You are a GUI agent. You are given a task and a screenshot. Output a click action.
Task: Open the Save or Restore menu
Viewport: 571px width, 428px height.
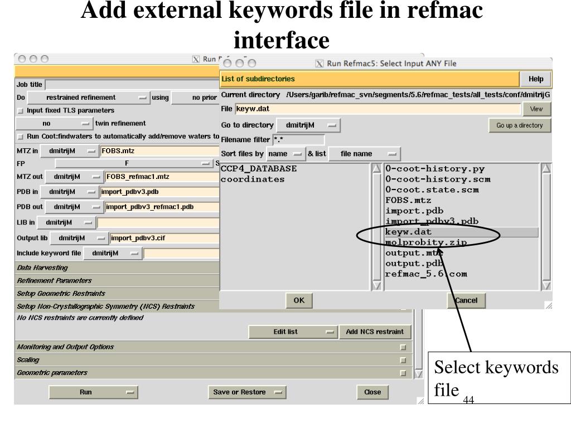pos(247,392)
